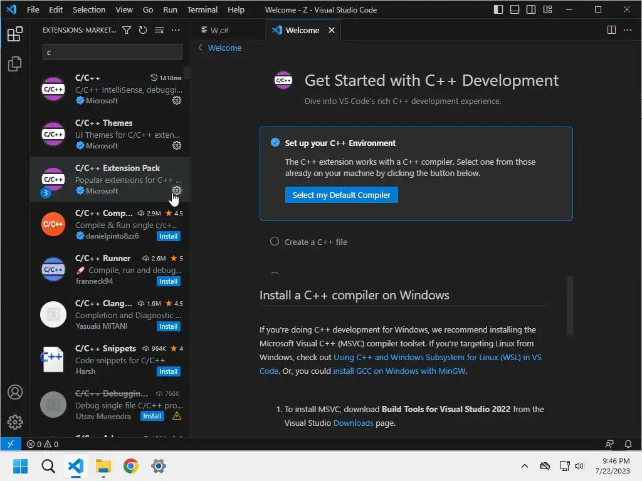Open Extensions view more actions menu
Screen dimensions: 642x481
coord(176,30)
